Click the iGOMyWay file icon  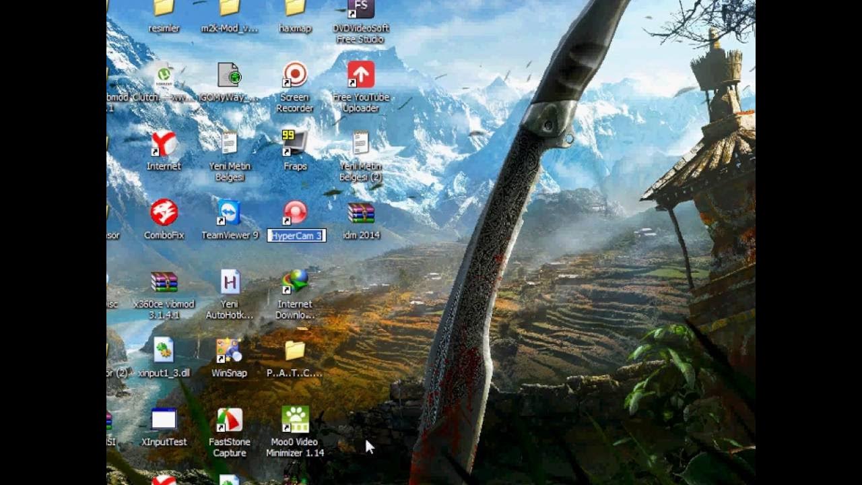tap(230, 75)
